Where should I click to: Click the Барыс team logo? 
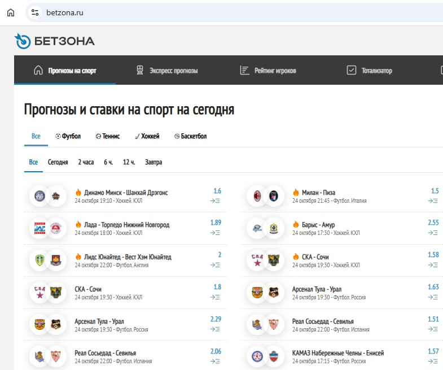(257, 228)
